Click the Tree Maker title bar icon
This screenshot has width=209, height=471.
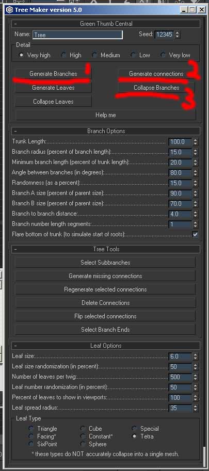click(x=10, y=10)
